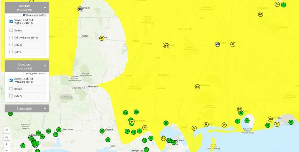Open the AQI 55 monitor east of Meridian
This screenshot has width=299, height=152.
coord(233,44)
